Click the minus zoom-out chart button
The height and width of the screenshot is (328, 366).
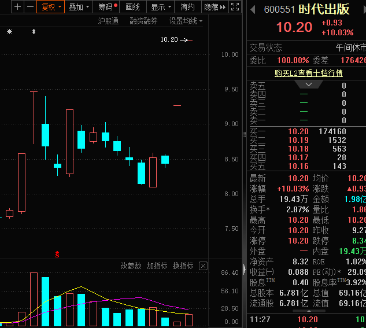[x=30, y=7]
